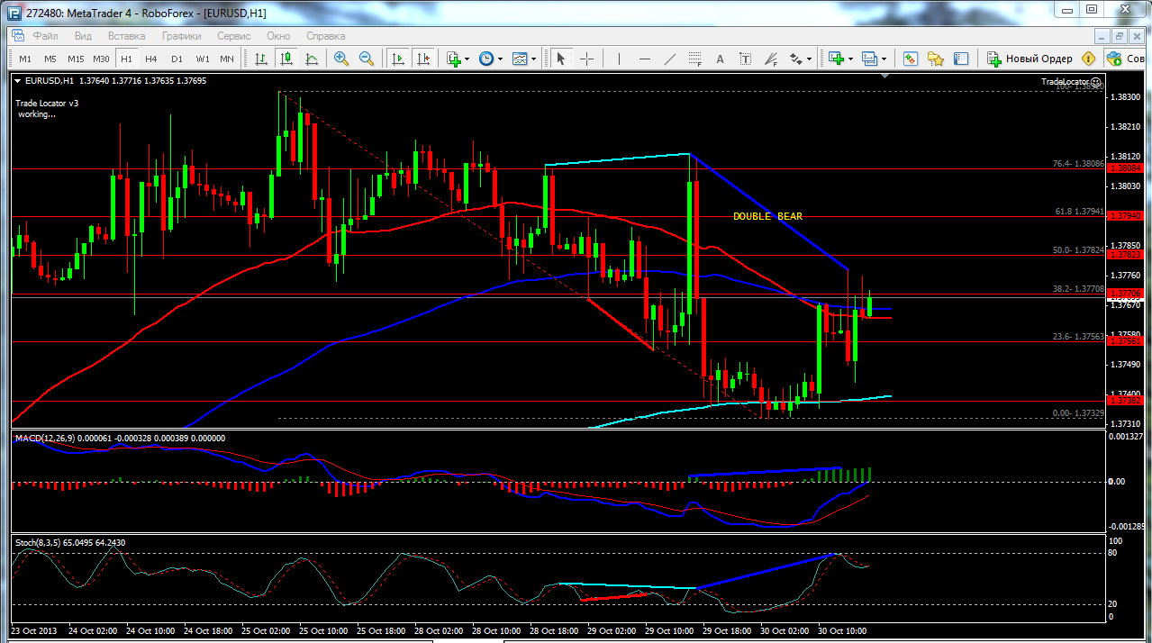Screen dimensions: 1152x643
Task: Switch to H4 timeframe
Action: tap(151, 59)
